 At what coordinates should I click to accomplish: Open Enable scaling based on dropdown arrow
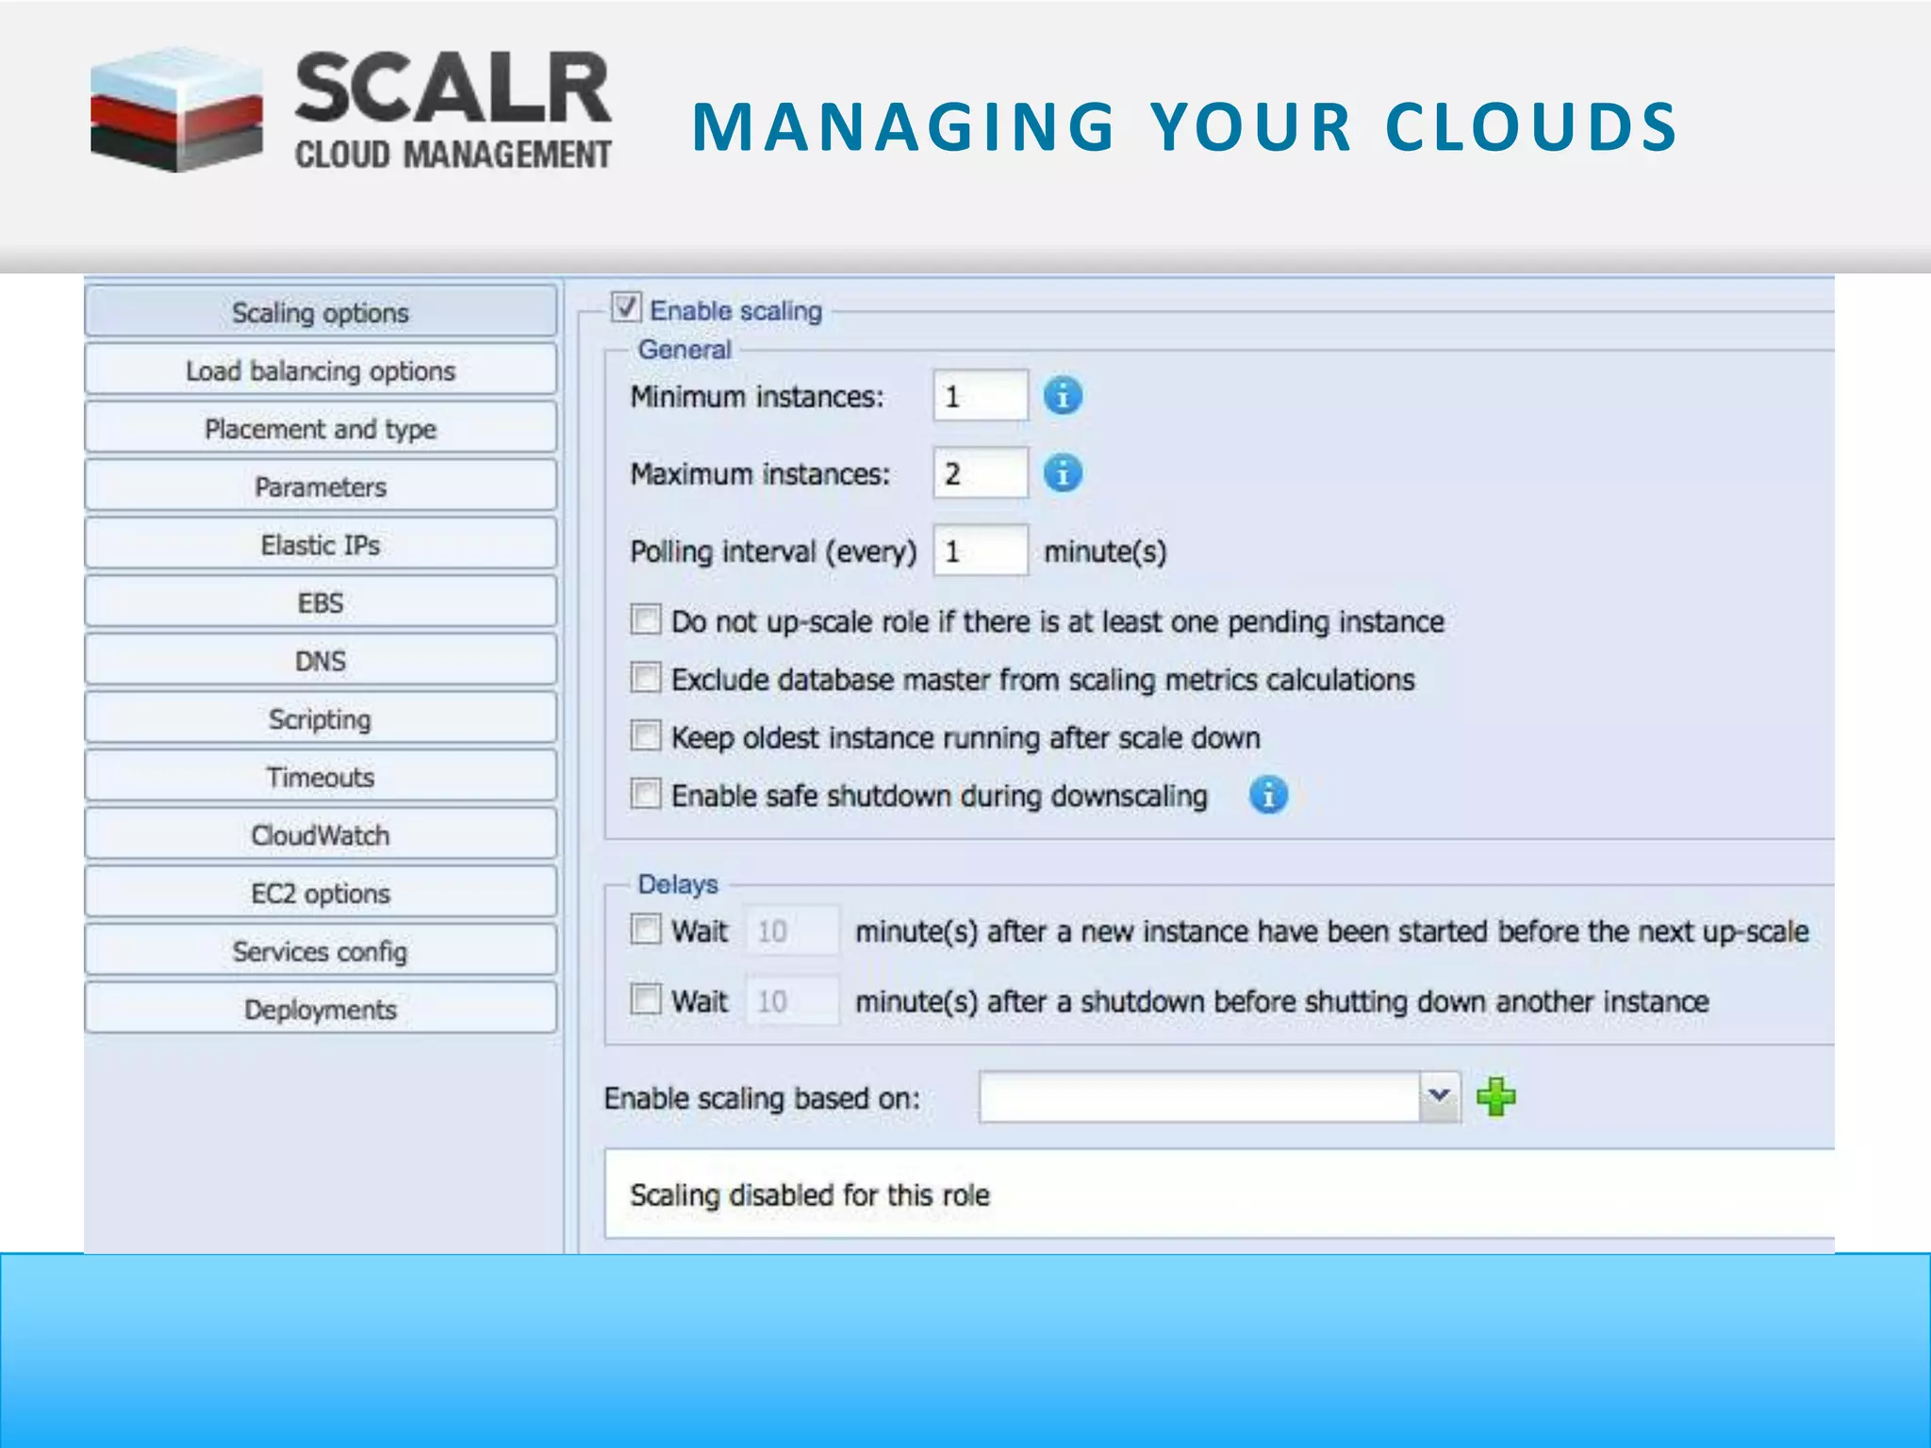[x=1439, y=1097]
